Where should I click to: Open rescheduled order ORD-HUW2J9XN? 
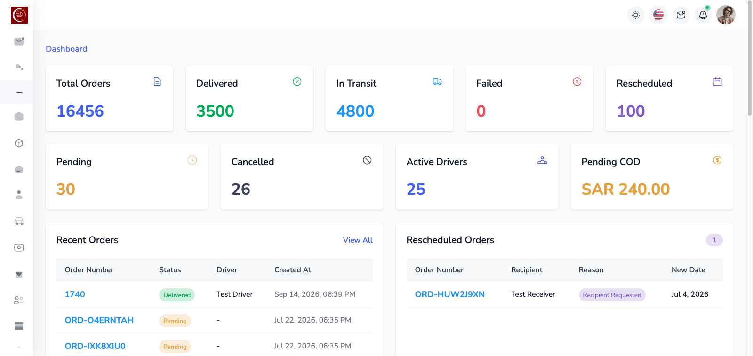pyautogui.click(x=450, y=294)
